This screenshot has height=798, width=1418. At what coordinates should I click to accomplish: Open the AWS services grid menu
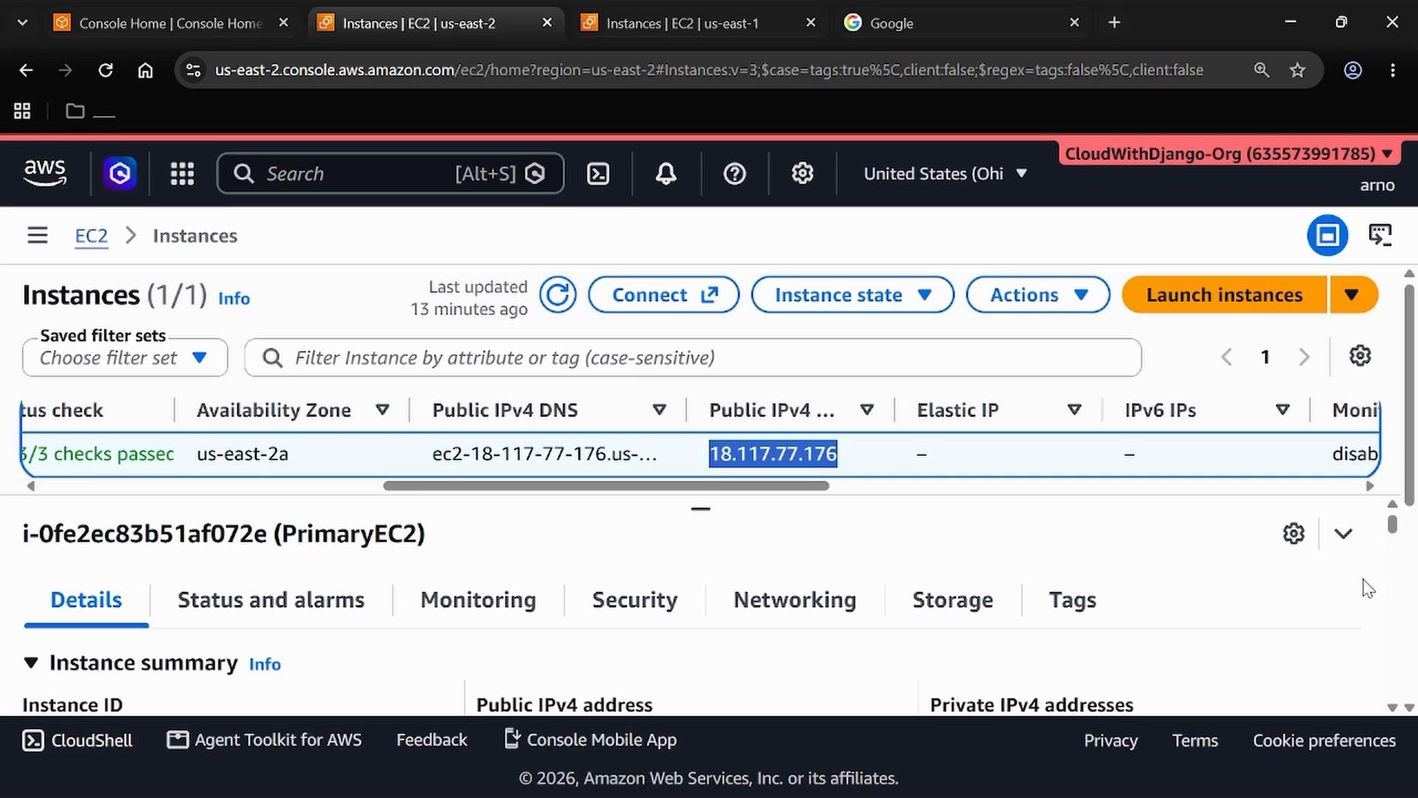(x=182, y=174)
